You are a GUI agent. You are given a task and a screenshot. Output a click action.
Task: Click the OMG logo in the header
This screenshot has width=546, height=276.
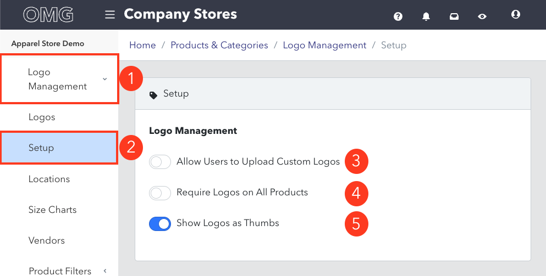click(48, 15)
